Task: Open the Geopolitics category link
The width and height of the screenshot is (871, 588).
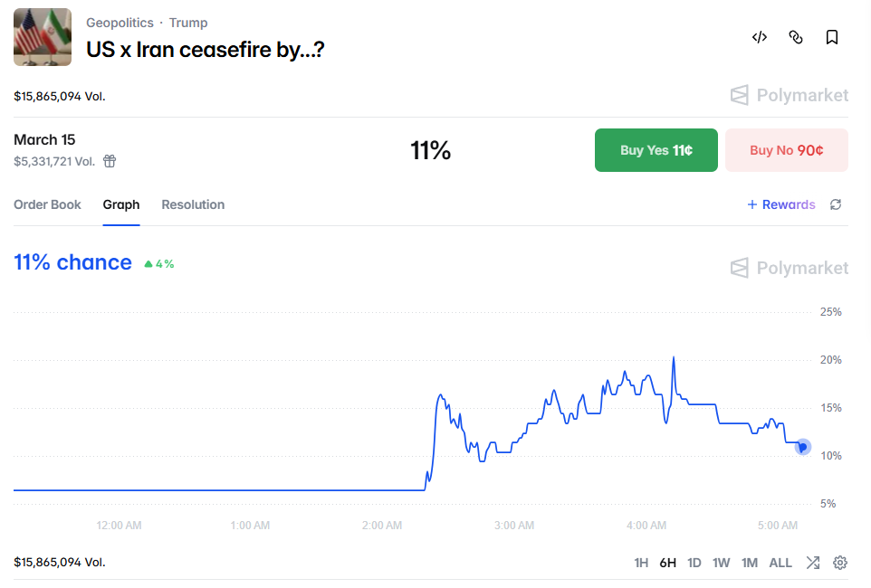Action: (x=120, y=23)
